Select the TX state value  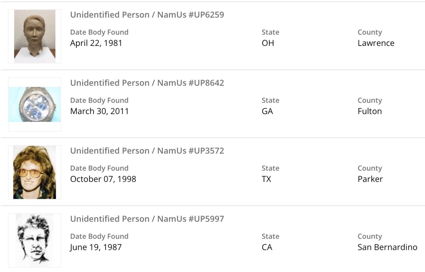(x=266, y=179)
